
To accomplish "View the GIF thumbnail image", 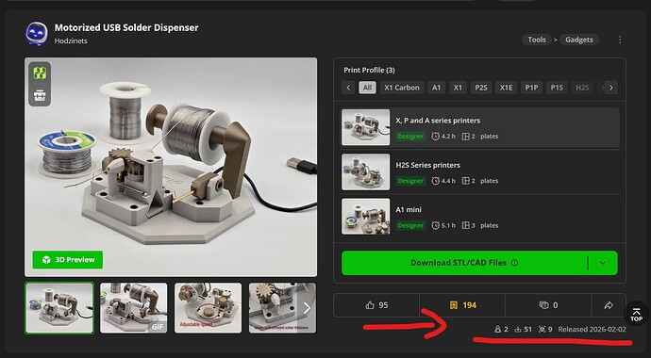I will point(134,308).
